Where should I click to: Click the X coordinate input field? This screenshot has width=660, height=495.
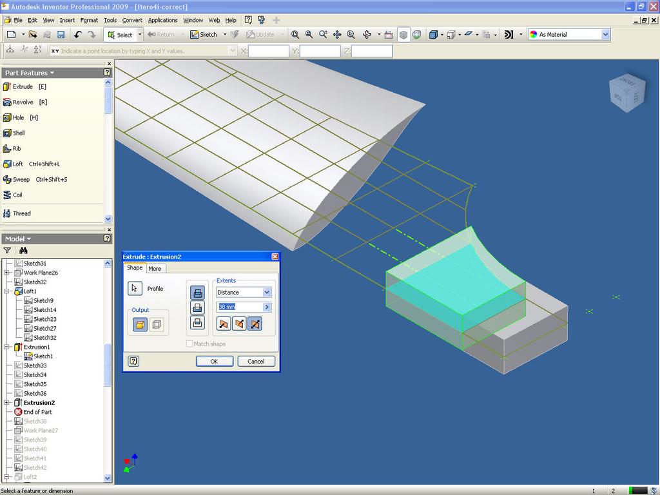point(269,51)
